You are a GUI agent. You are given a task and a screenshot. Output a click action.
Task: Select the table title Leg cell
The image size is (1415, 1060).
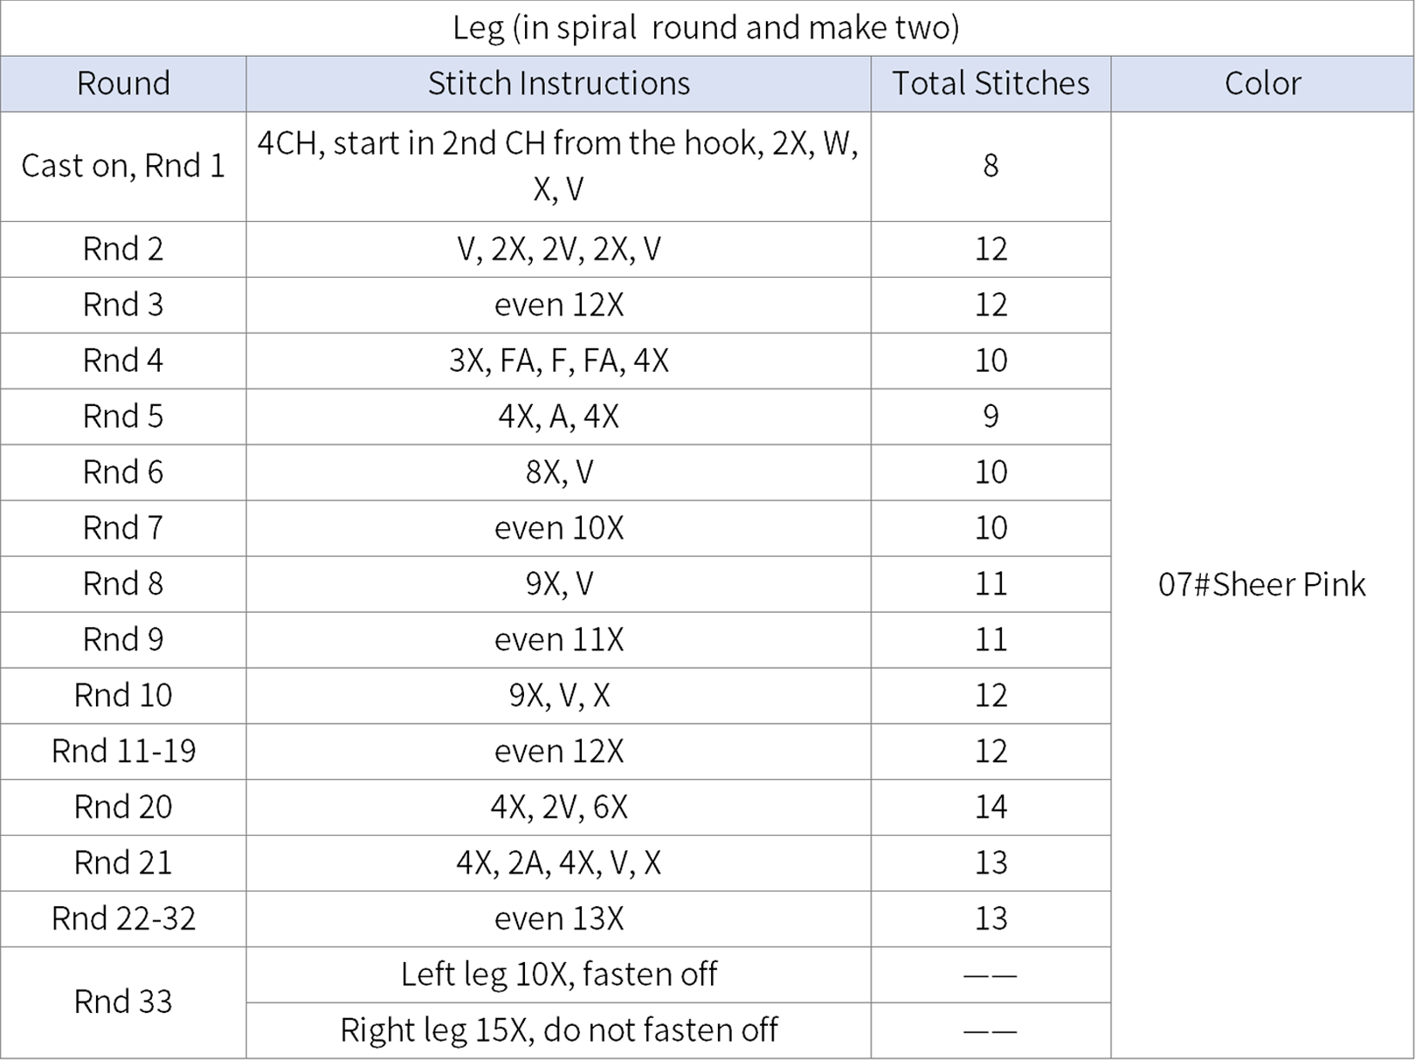(x=707, y=28)
